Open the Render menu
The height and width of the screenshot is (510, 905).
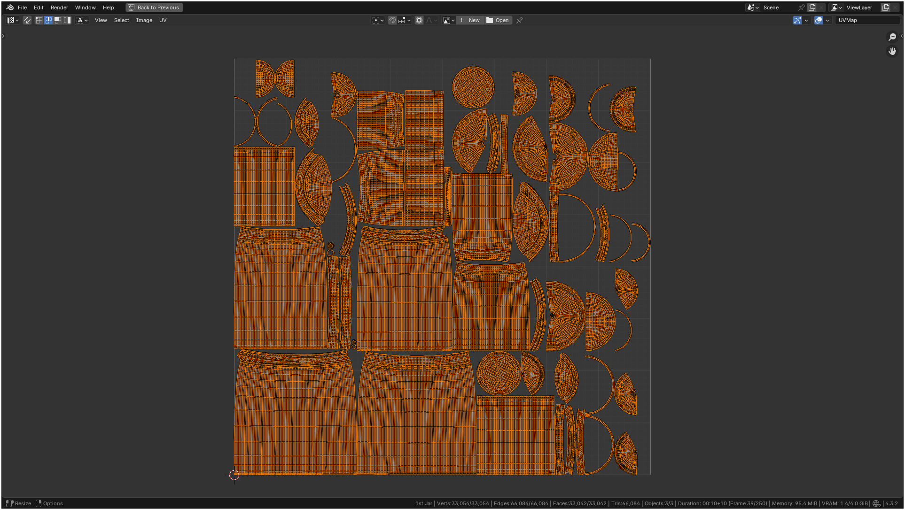point(59,8)
